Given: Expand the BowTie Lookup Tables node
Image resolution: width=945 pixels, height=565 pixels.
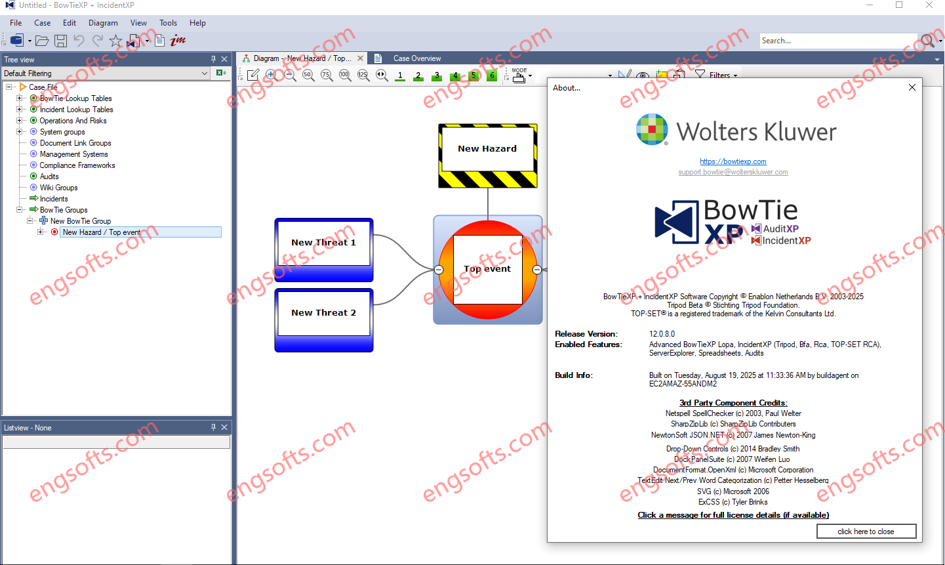Looking at the screenshot, I should tap(20, 98).
